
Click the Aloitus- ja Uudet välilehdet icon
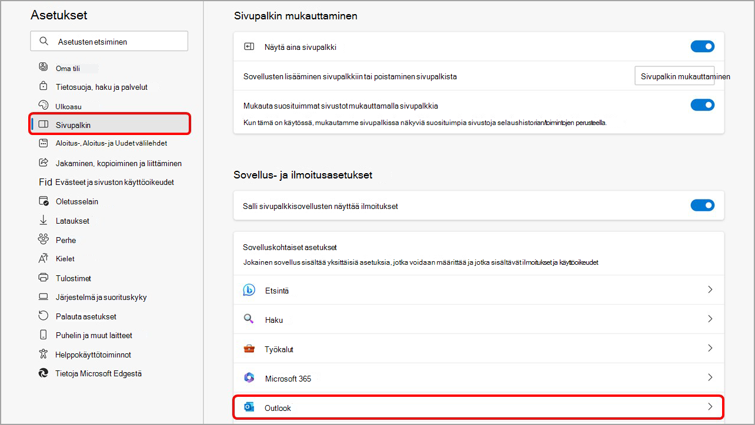point(43,143)
